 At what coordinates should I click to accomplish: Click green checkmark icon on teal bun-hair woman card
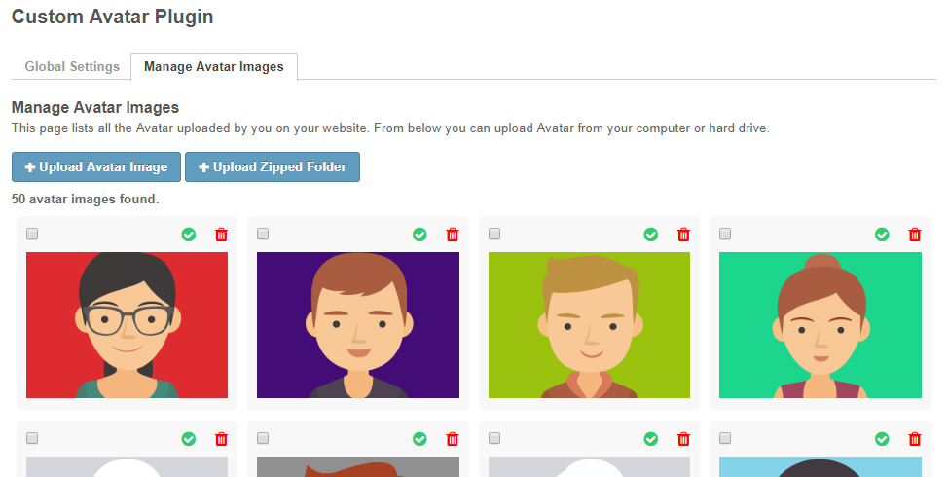[x=882, y=235]
